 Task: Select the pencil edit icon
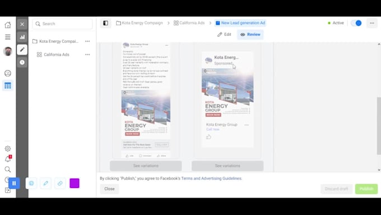click(x=22, y=49)
